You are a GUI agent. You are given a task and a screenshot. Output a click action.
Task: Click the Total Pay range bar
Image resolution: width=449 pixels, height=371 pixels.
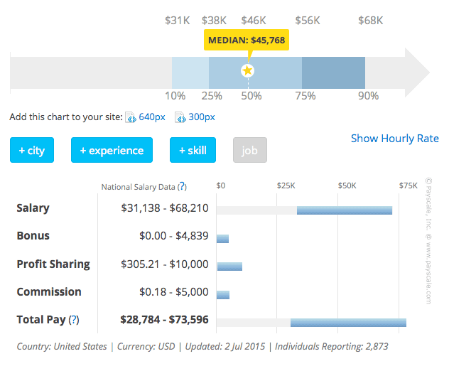coord(348,323)
